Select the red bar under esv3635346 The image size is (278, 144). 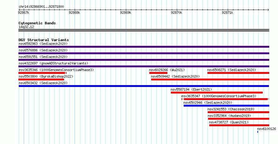[42, 73]
